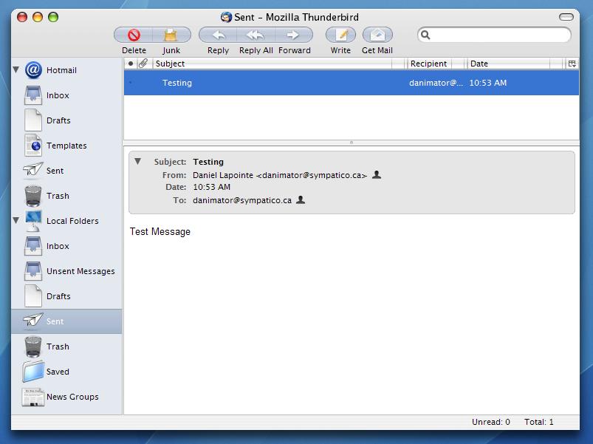Image resolution: width=593 pixels, height=444 pixels.
Task: Click the Get Mail icon
Action: coord(377,35)
